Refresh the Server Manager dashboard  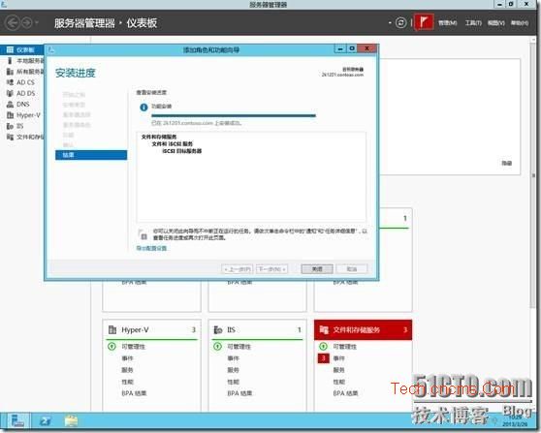pyautogui.click(x=400, y=22)
